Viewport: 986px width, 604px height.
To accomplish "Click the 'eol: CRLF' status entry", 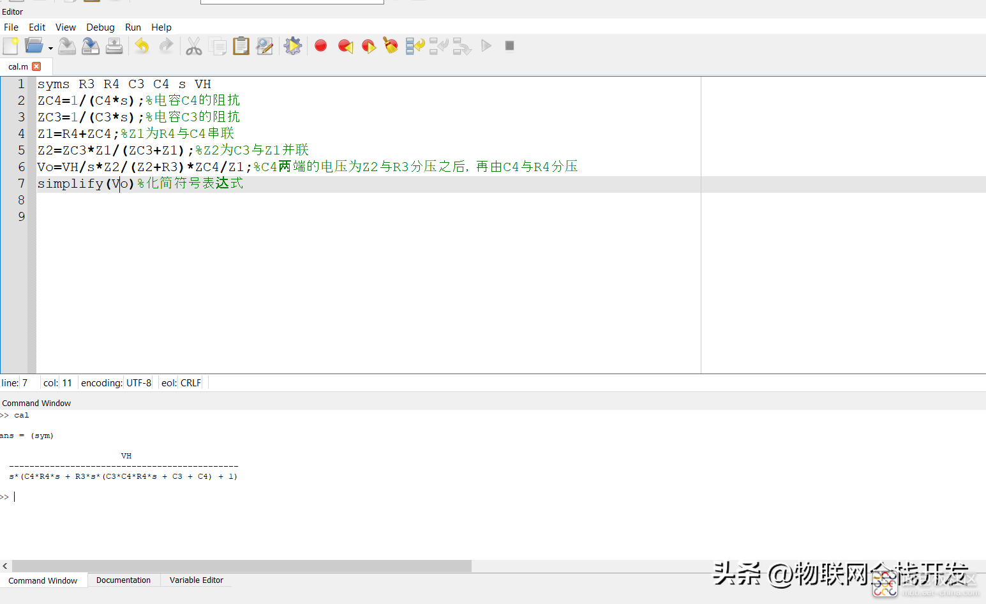I will coord(181,383).
